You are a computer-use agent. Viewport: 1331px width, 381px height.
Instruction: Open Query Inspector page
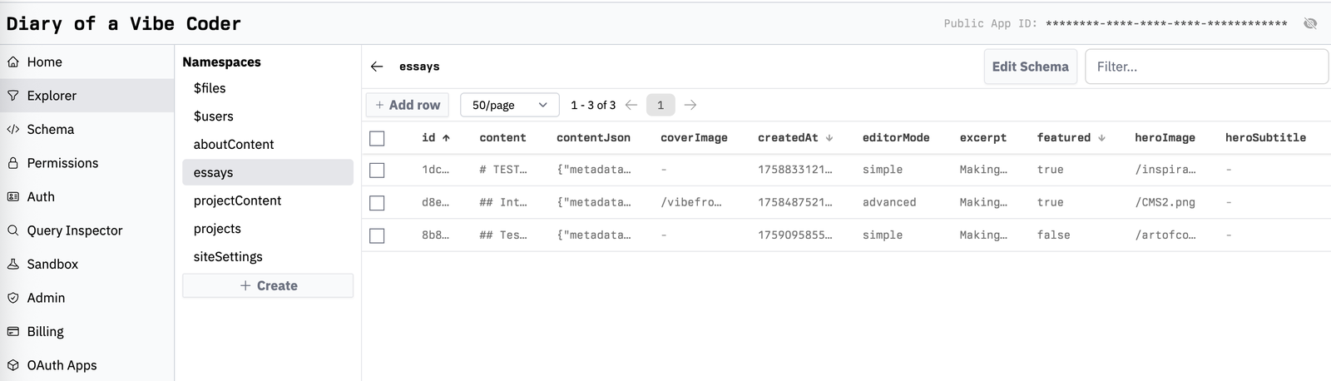click(x=74, y=230)
